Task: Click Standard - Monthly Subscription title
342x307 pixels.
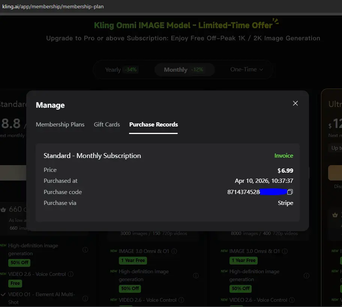Action: coord(92,156)
